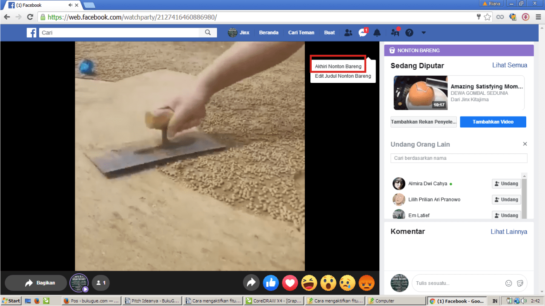Click the browser address bar
The height and width of the screenshot is (306, 545).
(255, 17)
